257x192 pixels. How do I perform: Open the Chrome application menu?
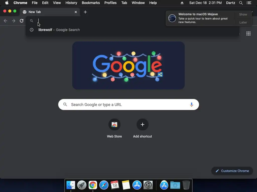click(20, 3)
